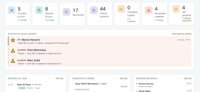Open Emma Herrera's message
The image size is (200, 92).
click(146, 84)
